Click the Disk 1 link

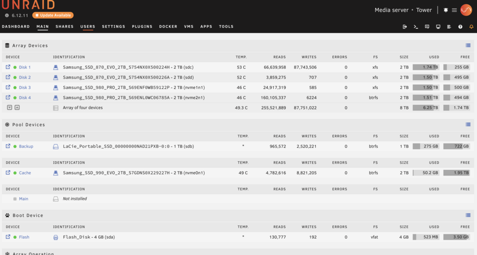pyautogui.click(x=25, y=67)
